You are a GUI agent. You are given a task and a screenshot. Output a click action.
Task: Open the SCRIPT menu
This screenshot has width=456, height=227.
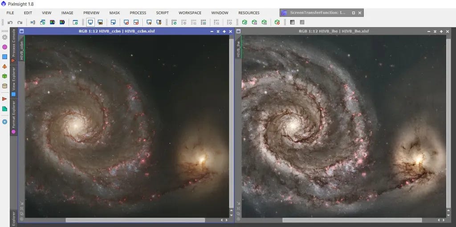[x=162, y=13]
